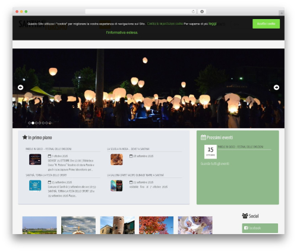Viewport: 297px width, 252px height.
Task: Click the calendar icon beside 7 ottobre date
Action: [x=49, y=156]
